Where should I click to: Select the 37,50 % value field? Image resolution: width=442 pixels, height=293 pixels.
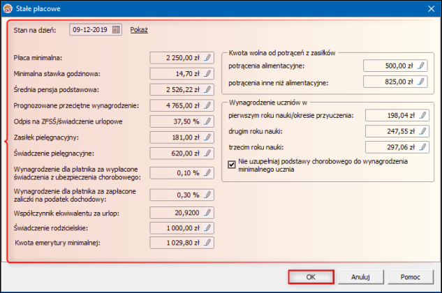pos(182,121)
